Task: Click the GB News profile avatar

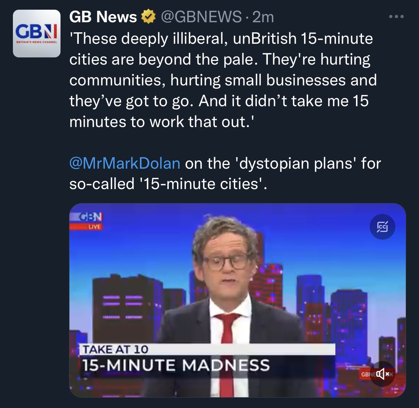Action: click(37, 33)
